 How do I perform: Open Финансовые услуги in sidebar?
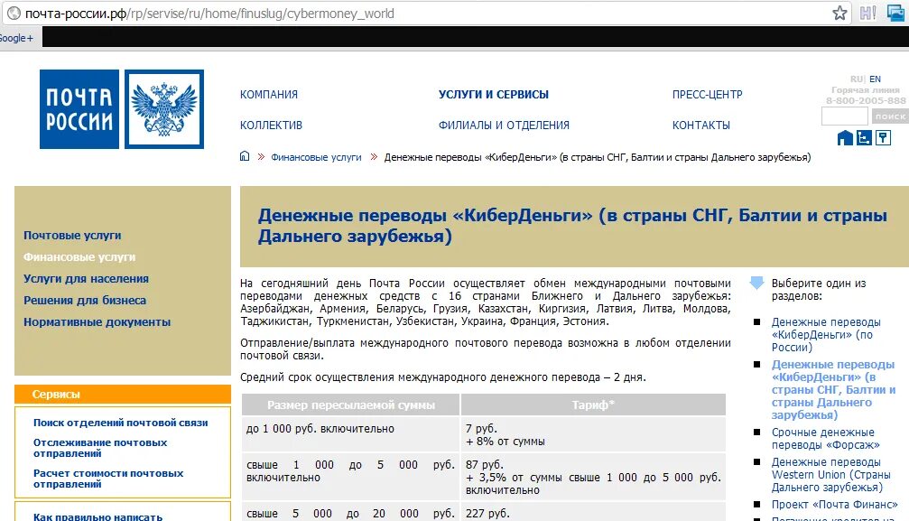(x=79, y=257)
